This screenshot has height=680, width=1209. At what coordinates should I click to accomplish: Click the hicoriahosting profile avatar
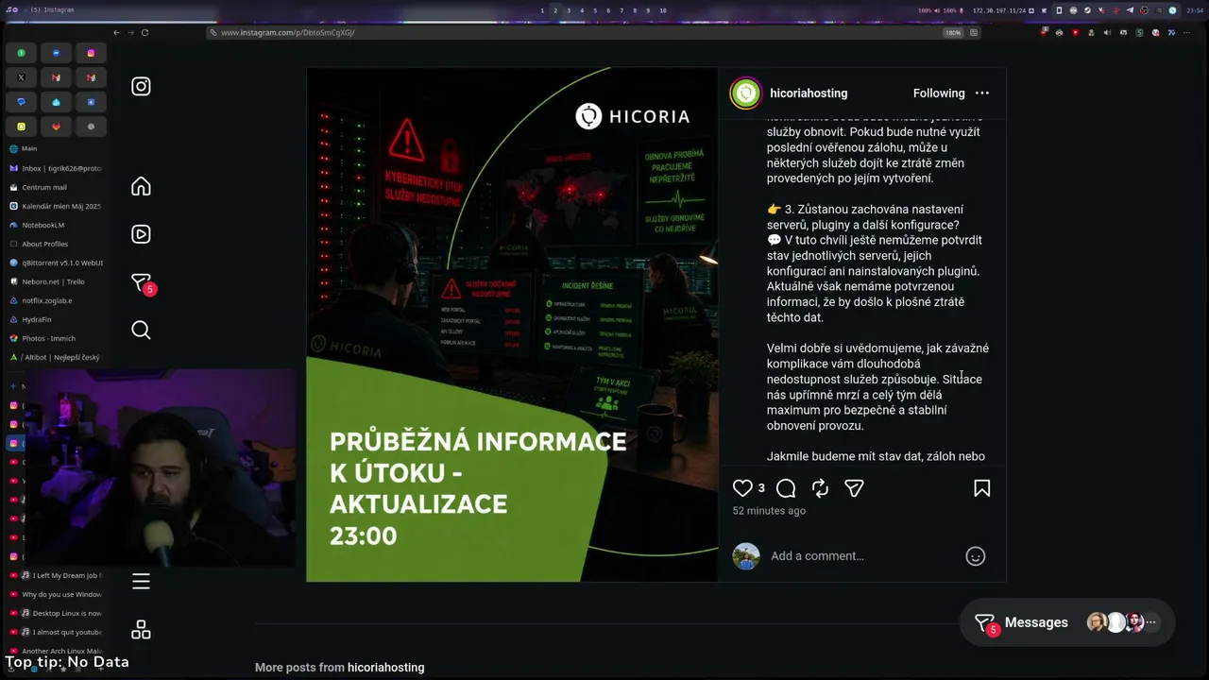(x=745, y=93)
